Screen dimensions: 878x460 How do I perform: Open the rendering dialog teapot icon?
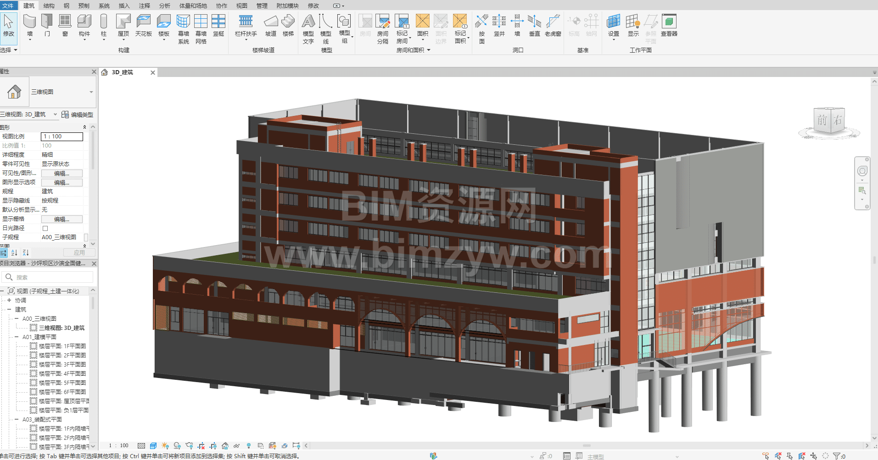[189, 445]
